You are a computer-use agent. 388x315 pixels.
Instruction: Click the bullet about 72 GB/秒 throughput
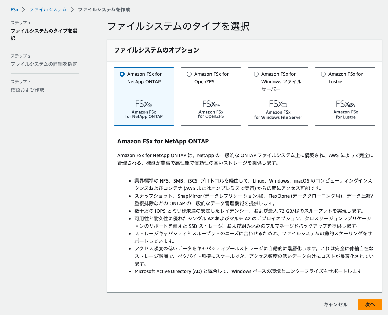pos(249,211)
